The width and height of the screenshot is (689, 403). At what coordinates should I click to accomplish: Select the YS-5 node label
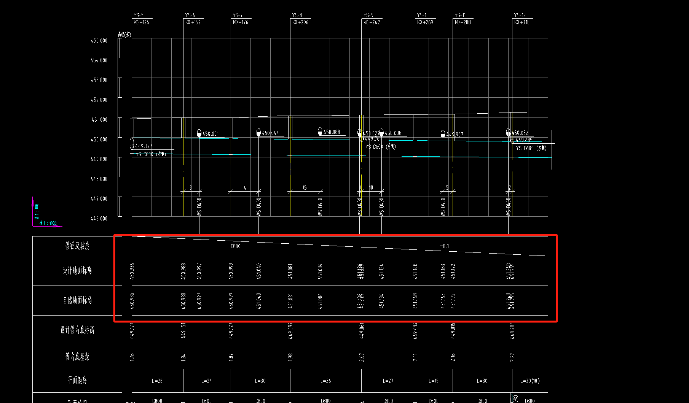click(x=139, y=15)
